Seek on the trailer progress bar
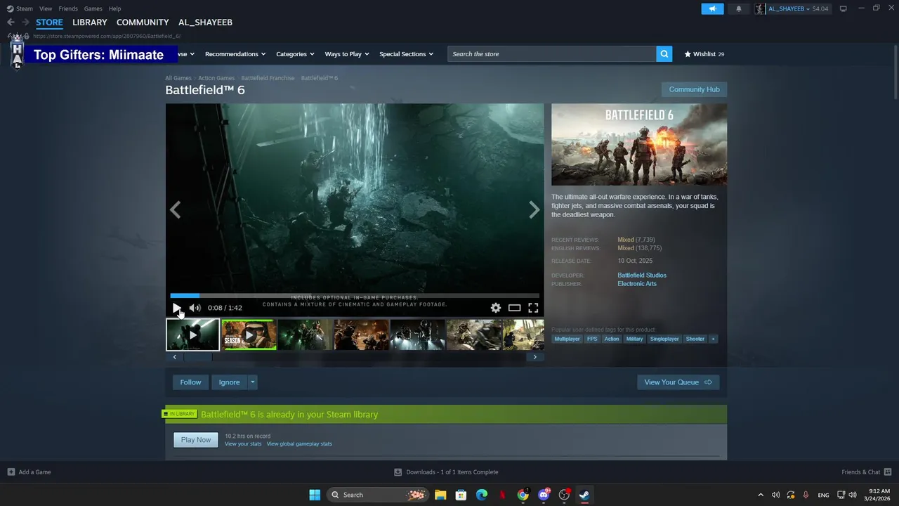The height and width of the screenshot is (506, 899). click(x=355, y=296)
